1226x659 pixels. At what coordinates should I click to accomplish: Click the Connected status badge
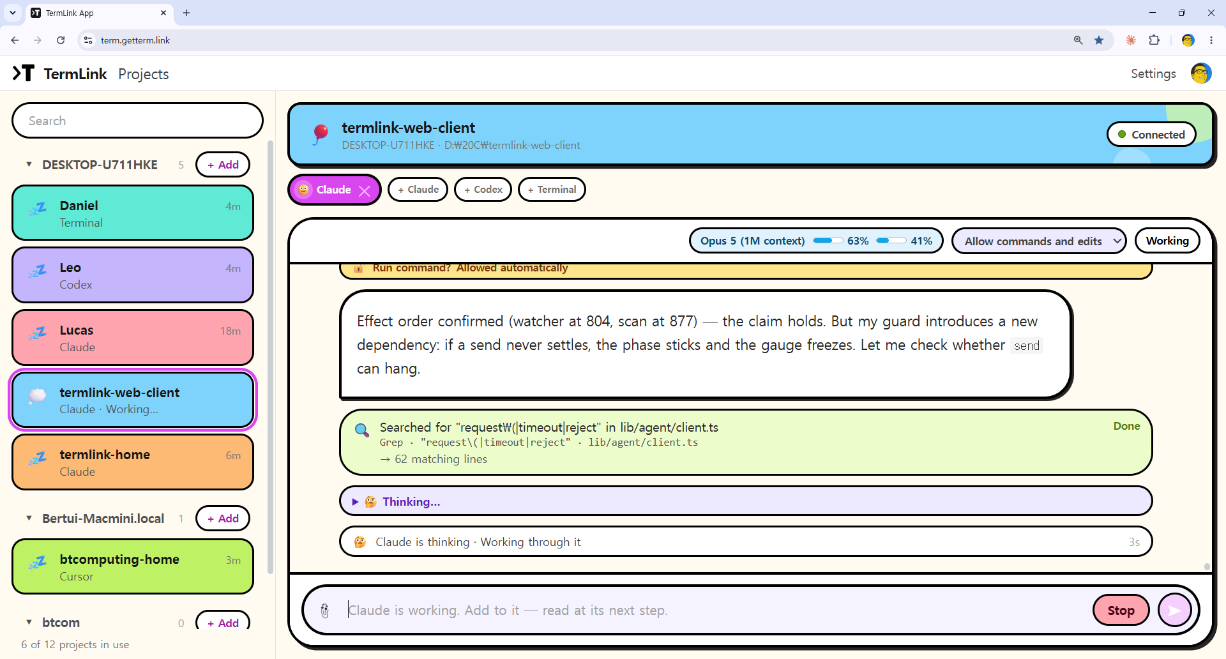(1151, 135)
